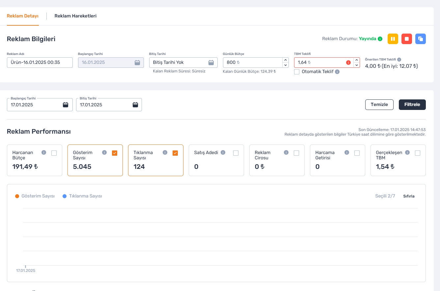This screenshot has width=440, height=291.
Task: Click the filter Başlangıç Tarihi date field
Action: point(40,105)
